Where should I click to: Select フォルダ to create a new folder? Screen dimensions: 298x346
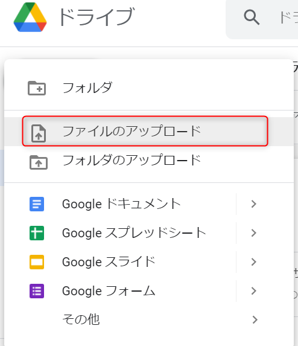tap(149, 88)
